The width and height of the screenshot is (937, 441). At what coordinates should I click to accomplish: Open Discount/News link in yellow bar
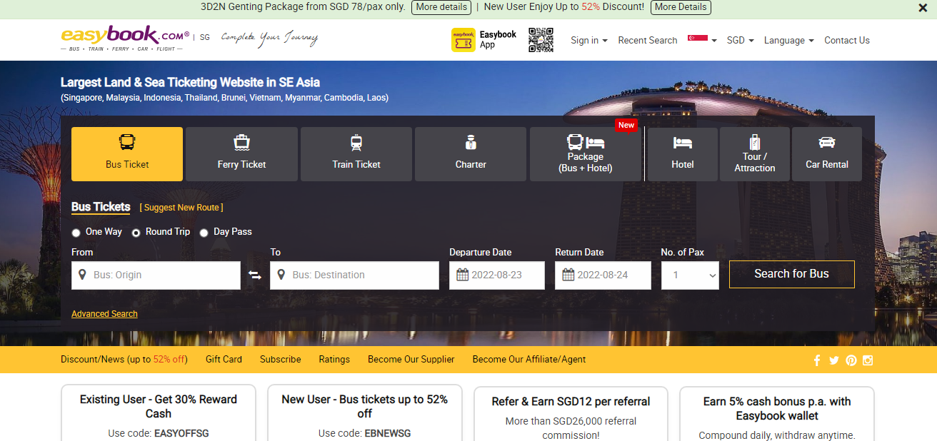coord(124,360)
